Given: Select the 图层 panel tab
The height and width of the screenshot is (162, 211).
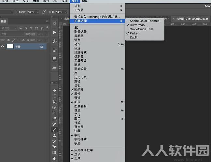Looking at the screenshot, I should coord(4,22).
